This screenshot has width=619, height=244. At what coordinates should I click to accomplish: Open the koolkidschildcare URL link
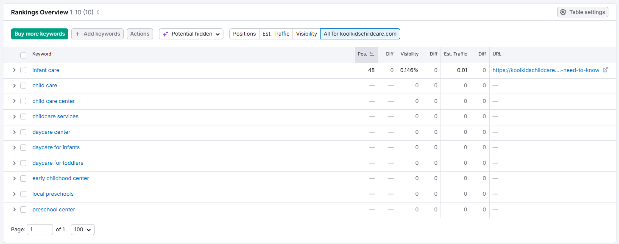(x=546, y=70)
